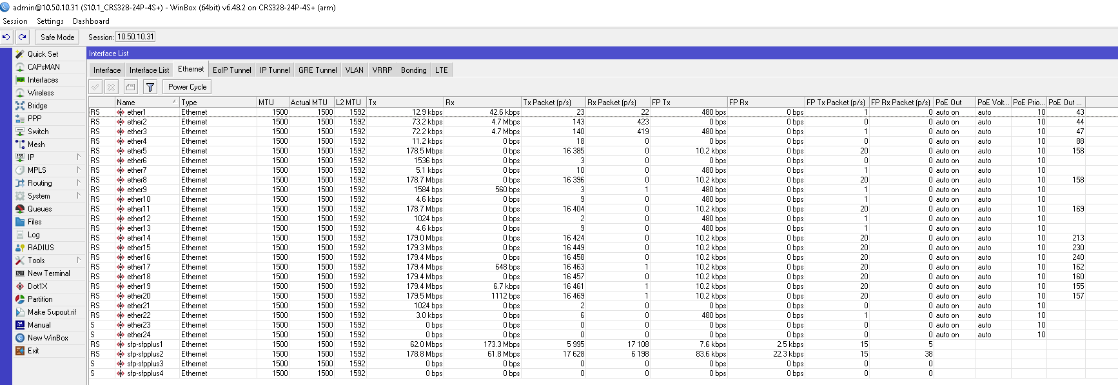Expand the Tools submenu
This screenshot has height=385, width=1118.
79,261
